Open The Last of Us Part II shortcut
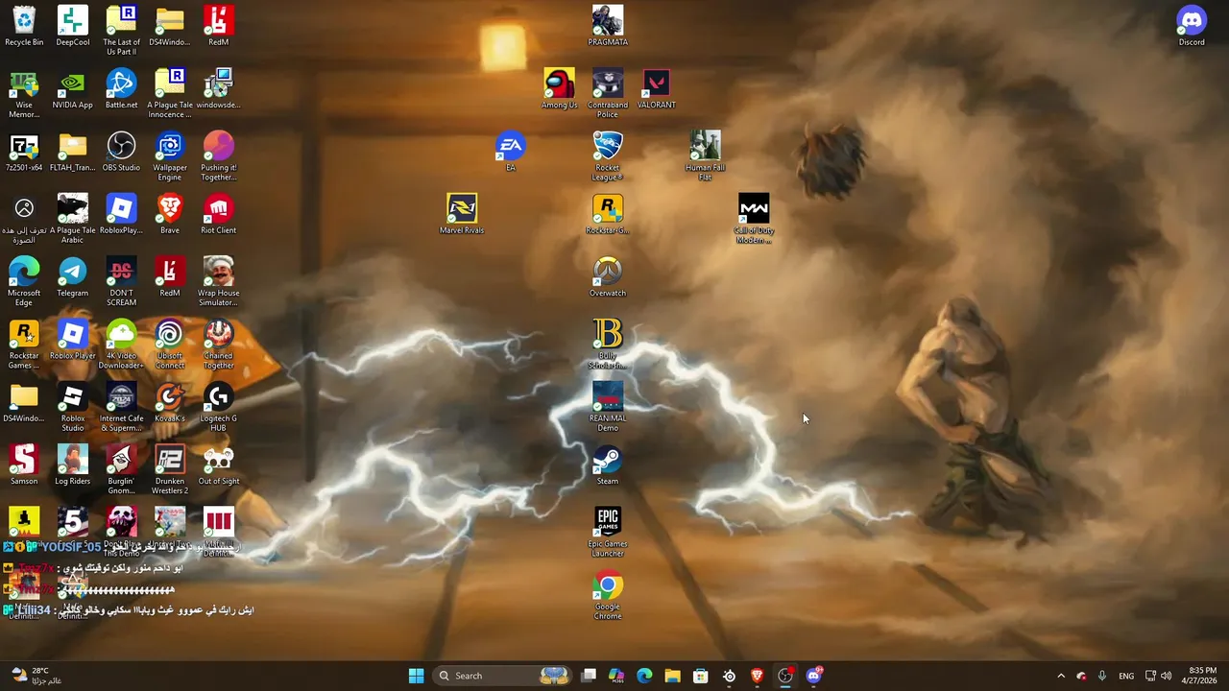 pyautogui.click(x=121, y=31)
